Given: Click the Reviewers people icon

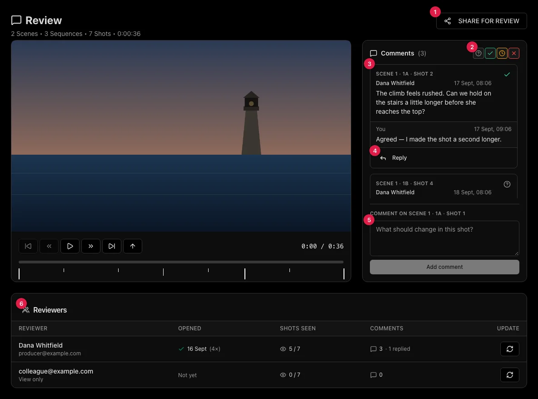Looking at the screenshot, I should coord(26,310).
